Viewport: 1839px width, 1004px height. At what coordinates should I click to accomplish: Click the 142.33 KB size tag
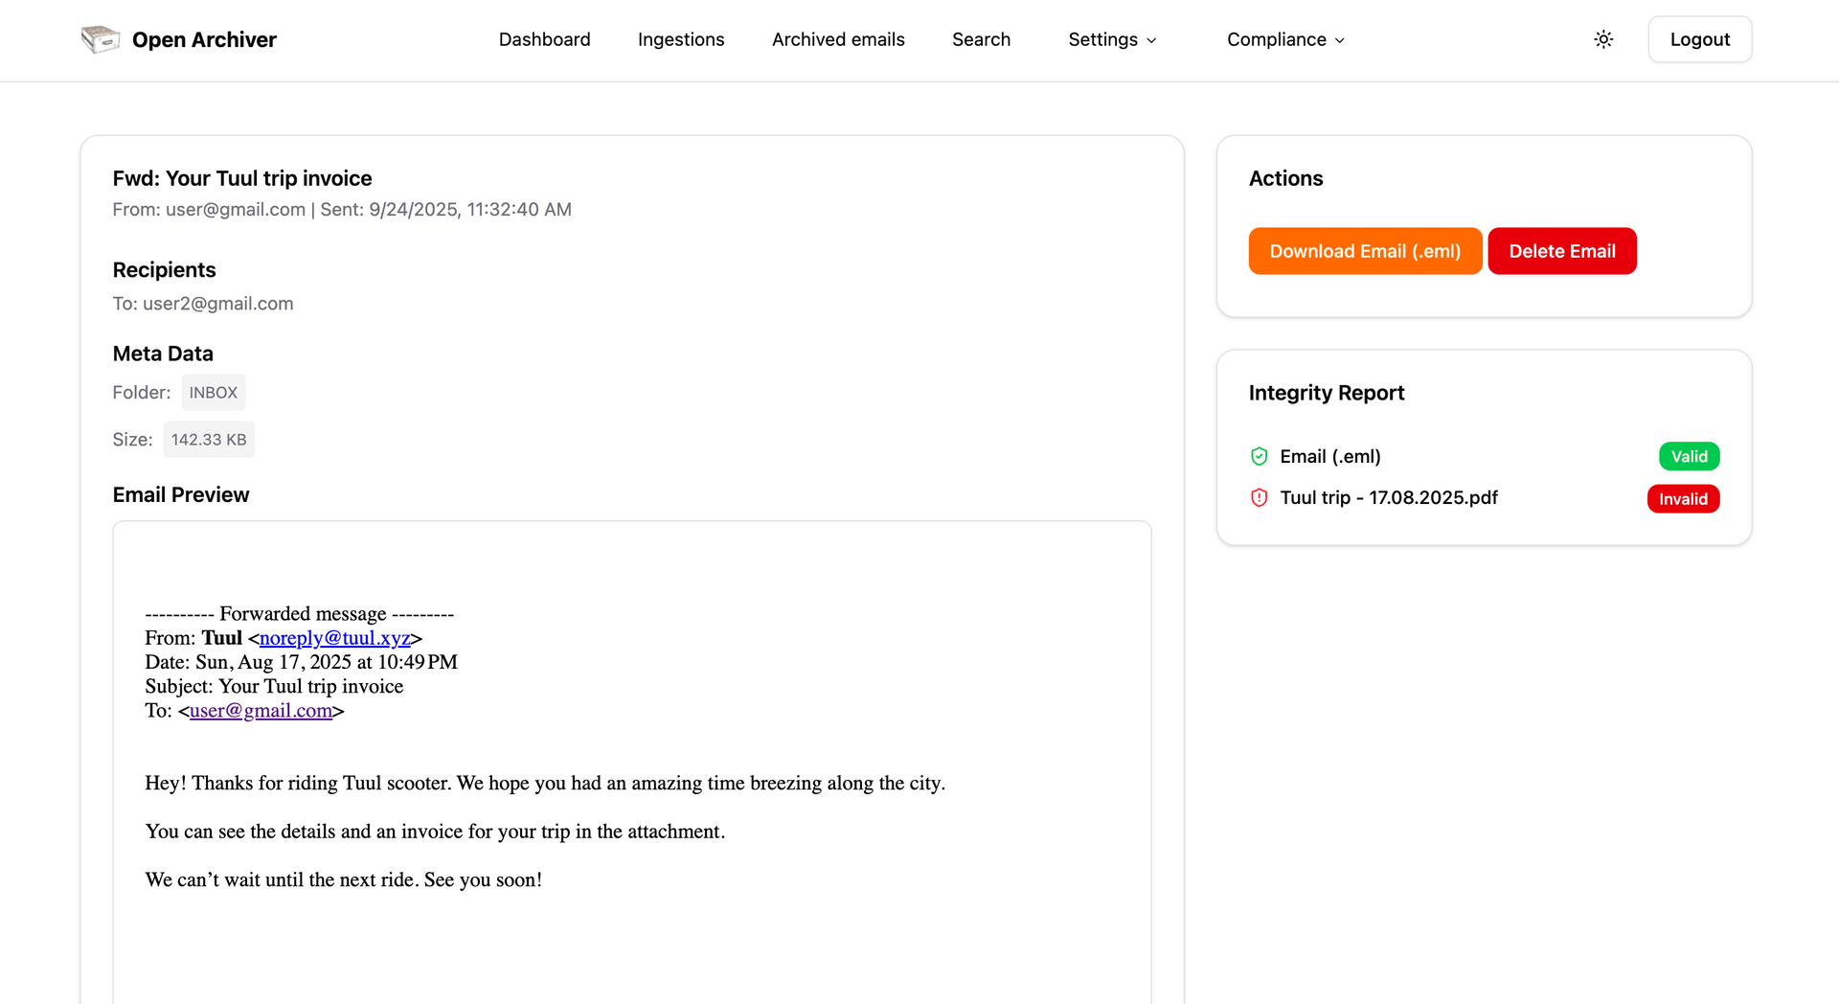coord(209,440)
